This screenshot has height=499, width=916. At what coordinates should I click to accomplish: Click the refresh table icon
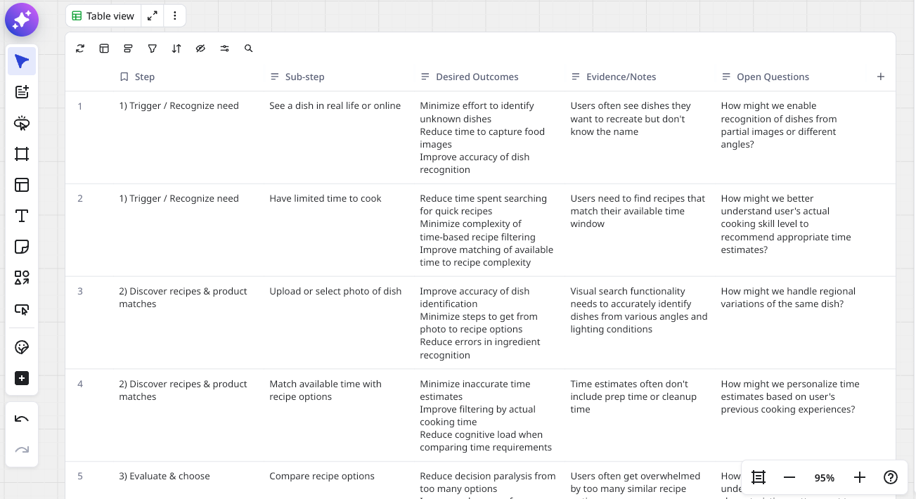(80, 48)
